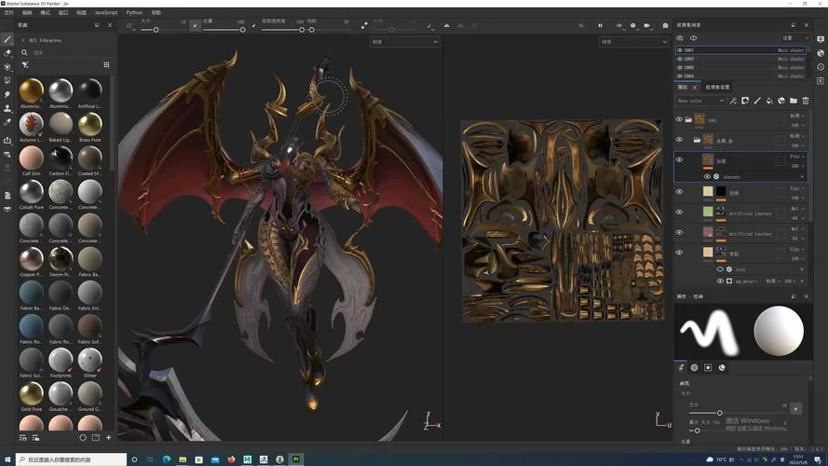
Task: Adjust properties panel brush size slider
Action: pyautogui.click(x=738, y=413)
